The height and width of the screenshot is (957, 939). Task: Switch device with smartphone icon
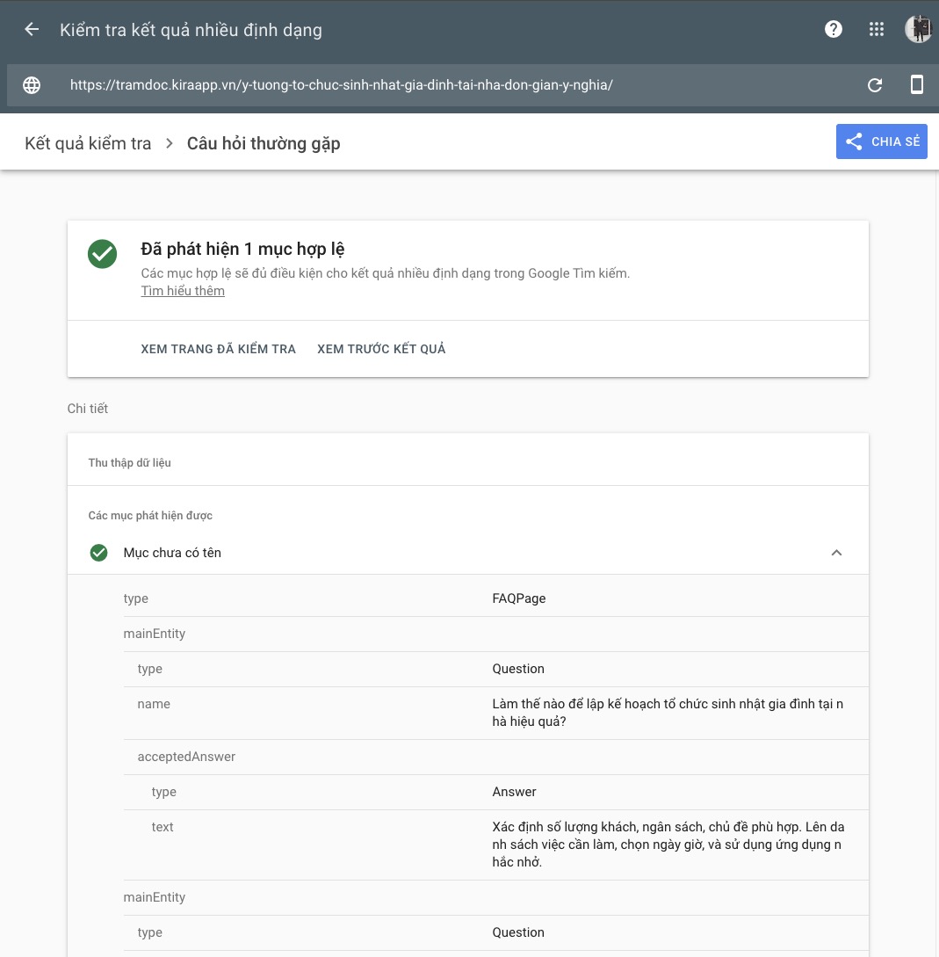(916, 85)
